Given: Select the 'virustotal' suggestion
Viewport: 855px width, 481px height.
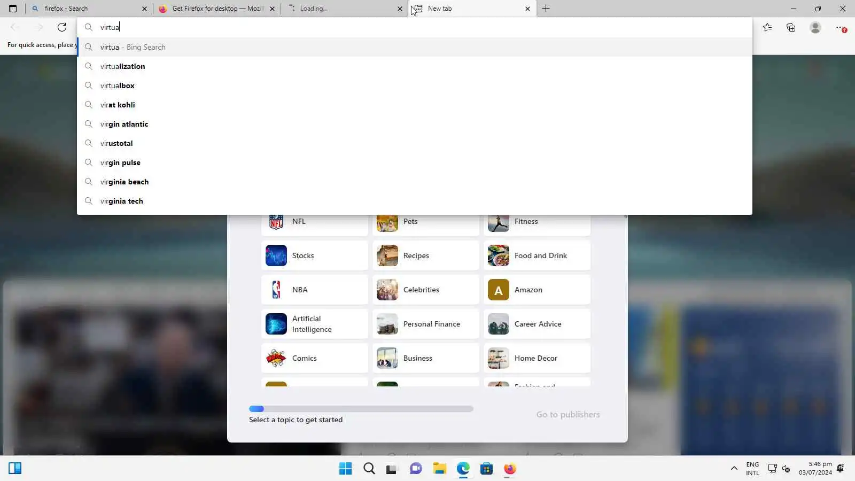Looking at the screenshot, I should tap(415, 143).
